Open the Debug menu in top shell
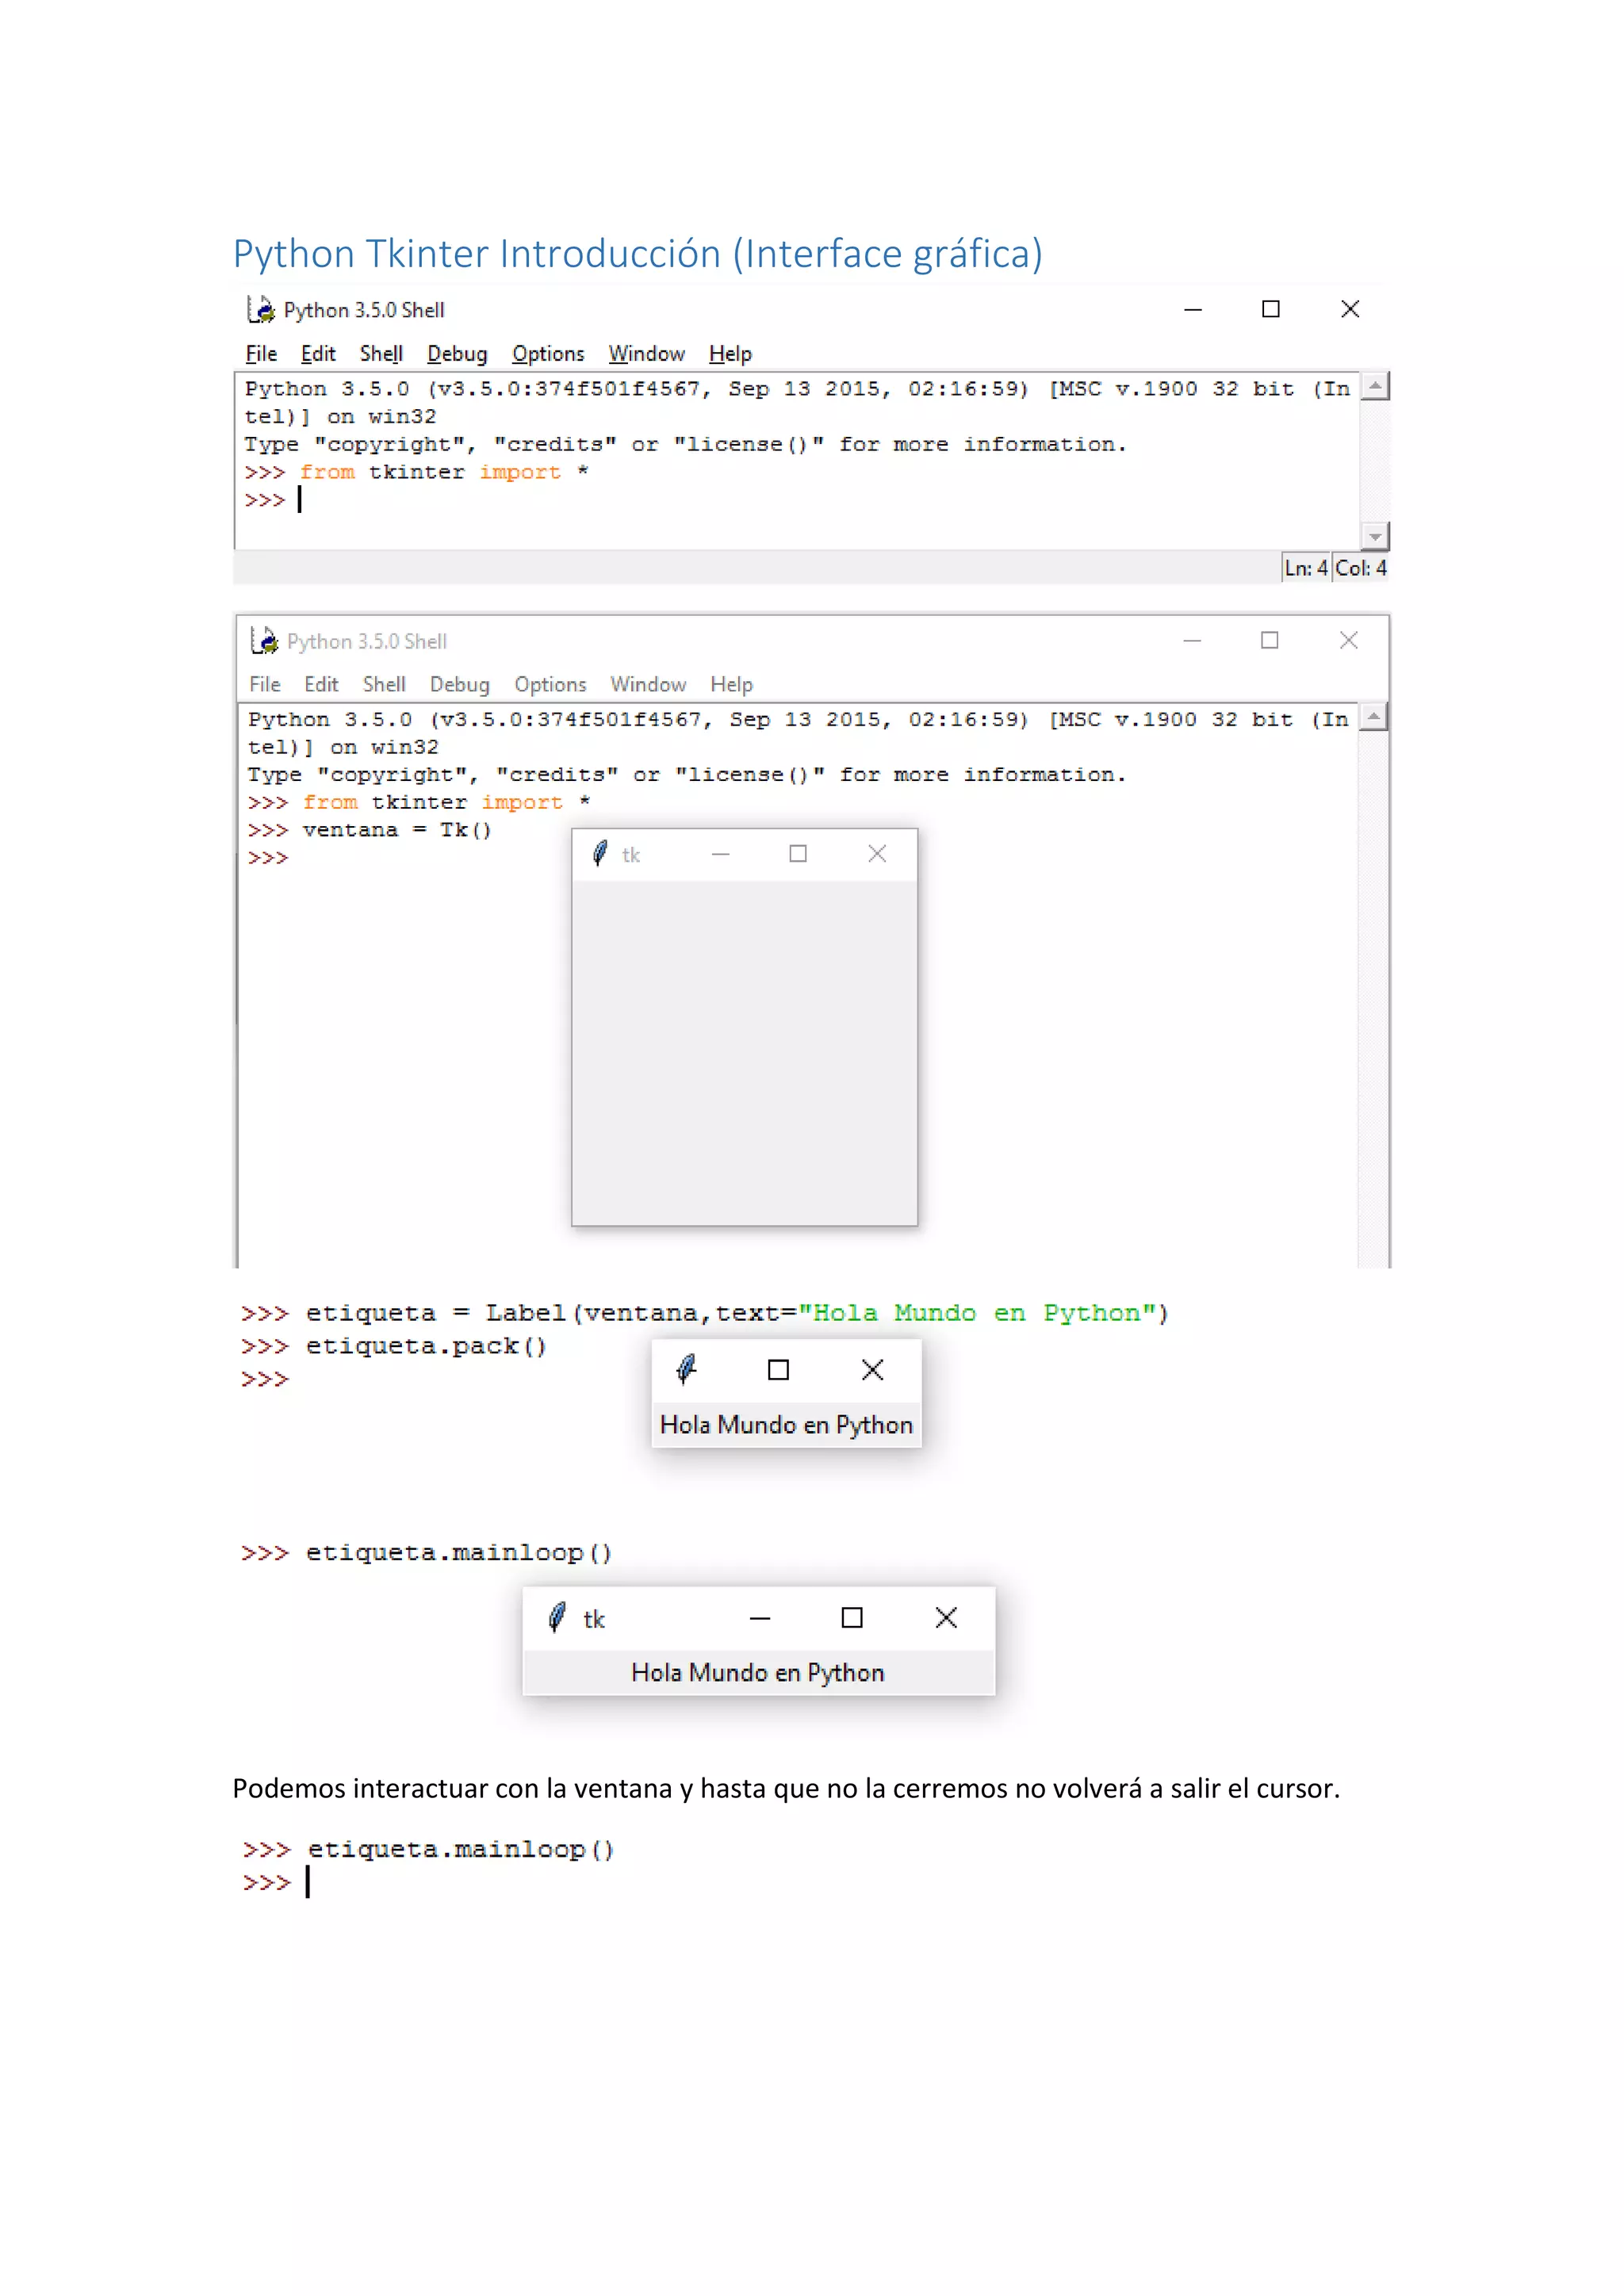The width and height of the screenshot is (1624, 2296). (457, 353)
